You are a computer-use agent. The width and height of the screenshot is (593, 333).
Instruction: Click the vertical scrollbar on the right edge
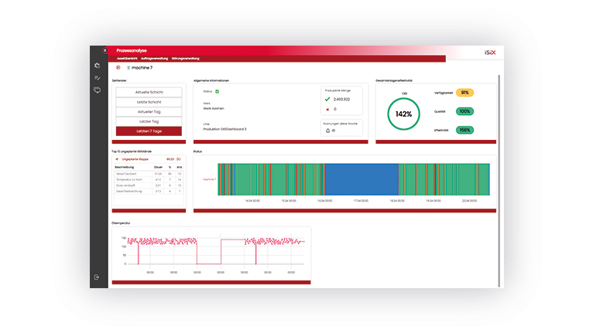click(499, 181)
